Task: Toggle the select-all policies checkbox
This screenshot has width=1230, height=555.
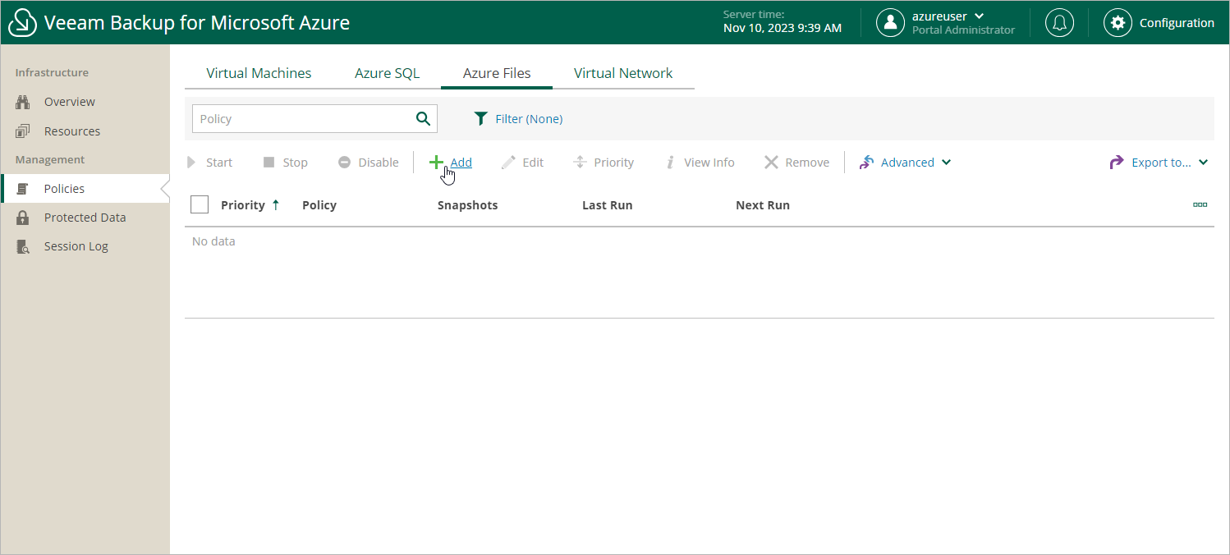Action: click(200, 204)
